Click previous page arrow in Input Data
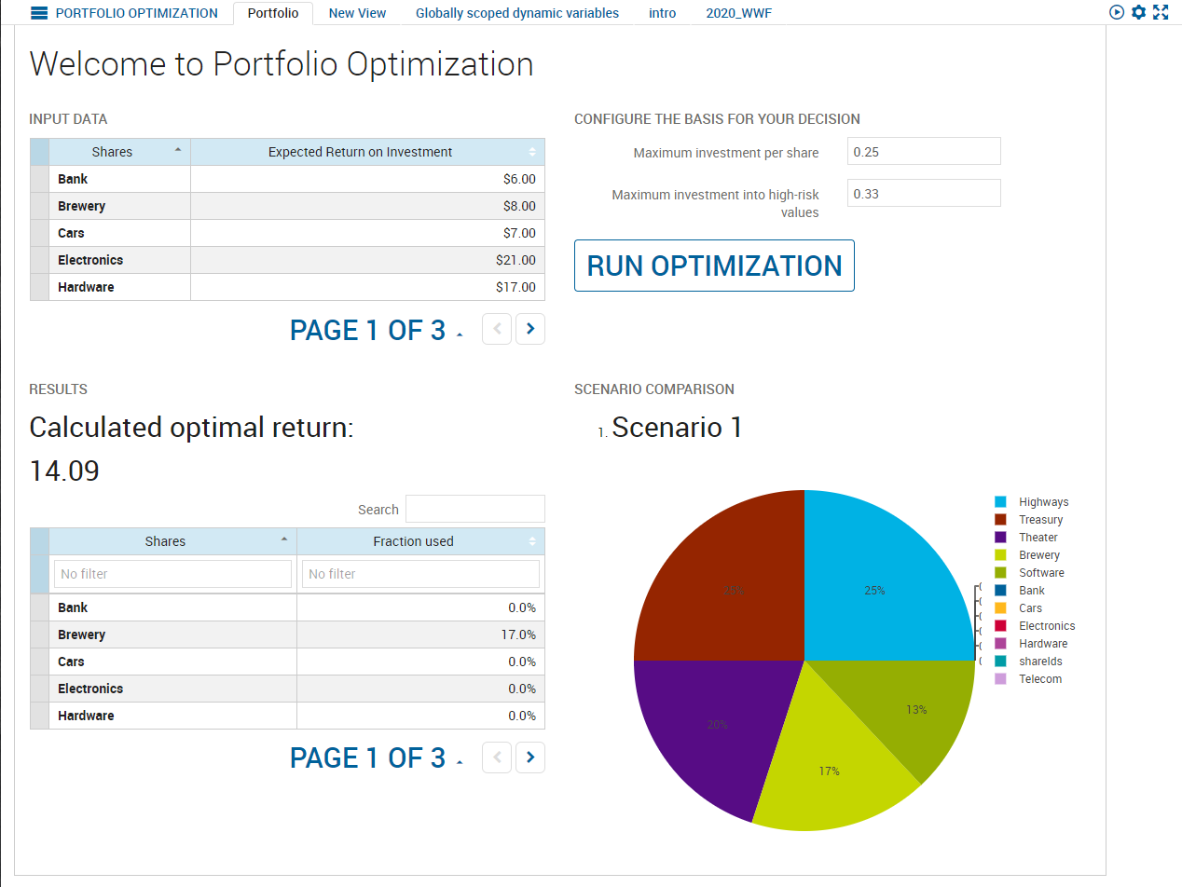 coord(497,329)
